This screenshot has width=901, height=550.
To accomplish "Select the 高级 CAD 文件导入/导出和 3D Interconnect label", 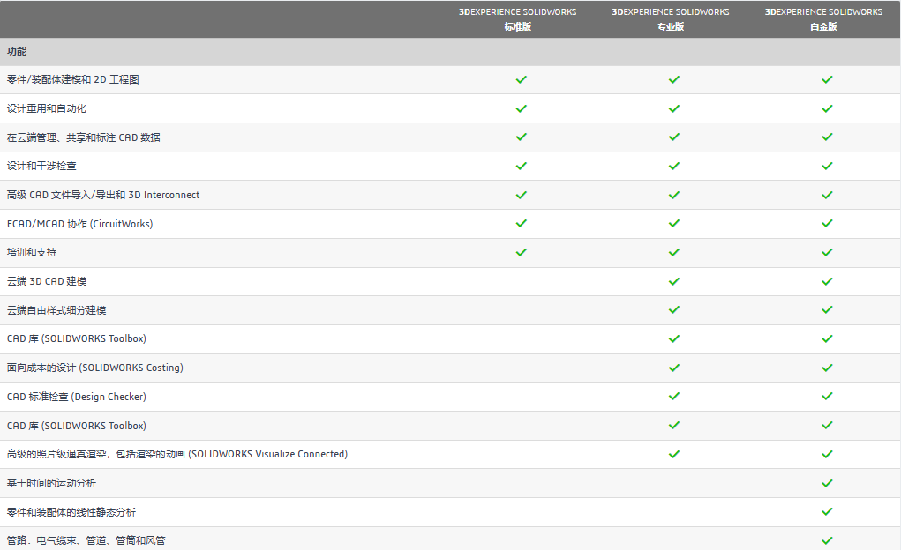I will pyautogui.click(x=103, y=195).
